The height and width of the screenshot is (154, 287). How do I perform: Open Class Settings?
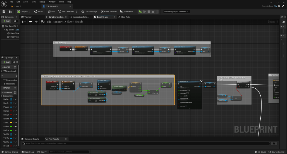pos(89,12)
